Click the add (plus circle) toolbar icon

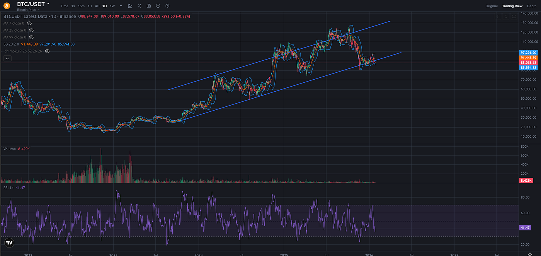158,6
